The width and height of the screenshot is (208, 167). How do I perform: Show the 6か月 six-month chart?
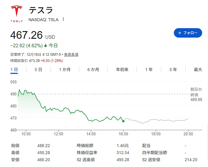pos(93,70)
